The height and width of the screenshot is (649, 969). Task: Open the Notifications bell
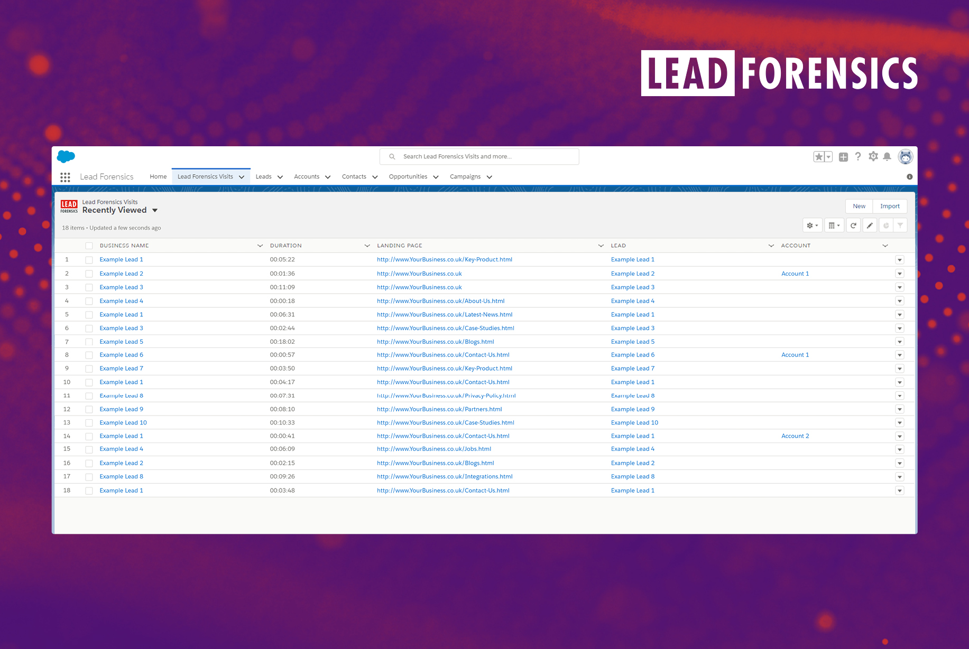[x=888, y=157]
